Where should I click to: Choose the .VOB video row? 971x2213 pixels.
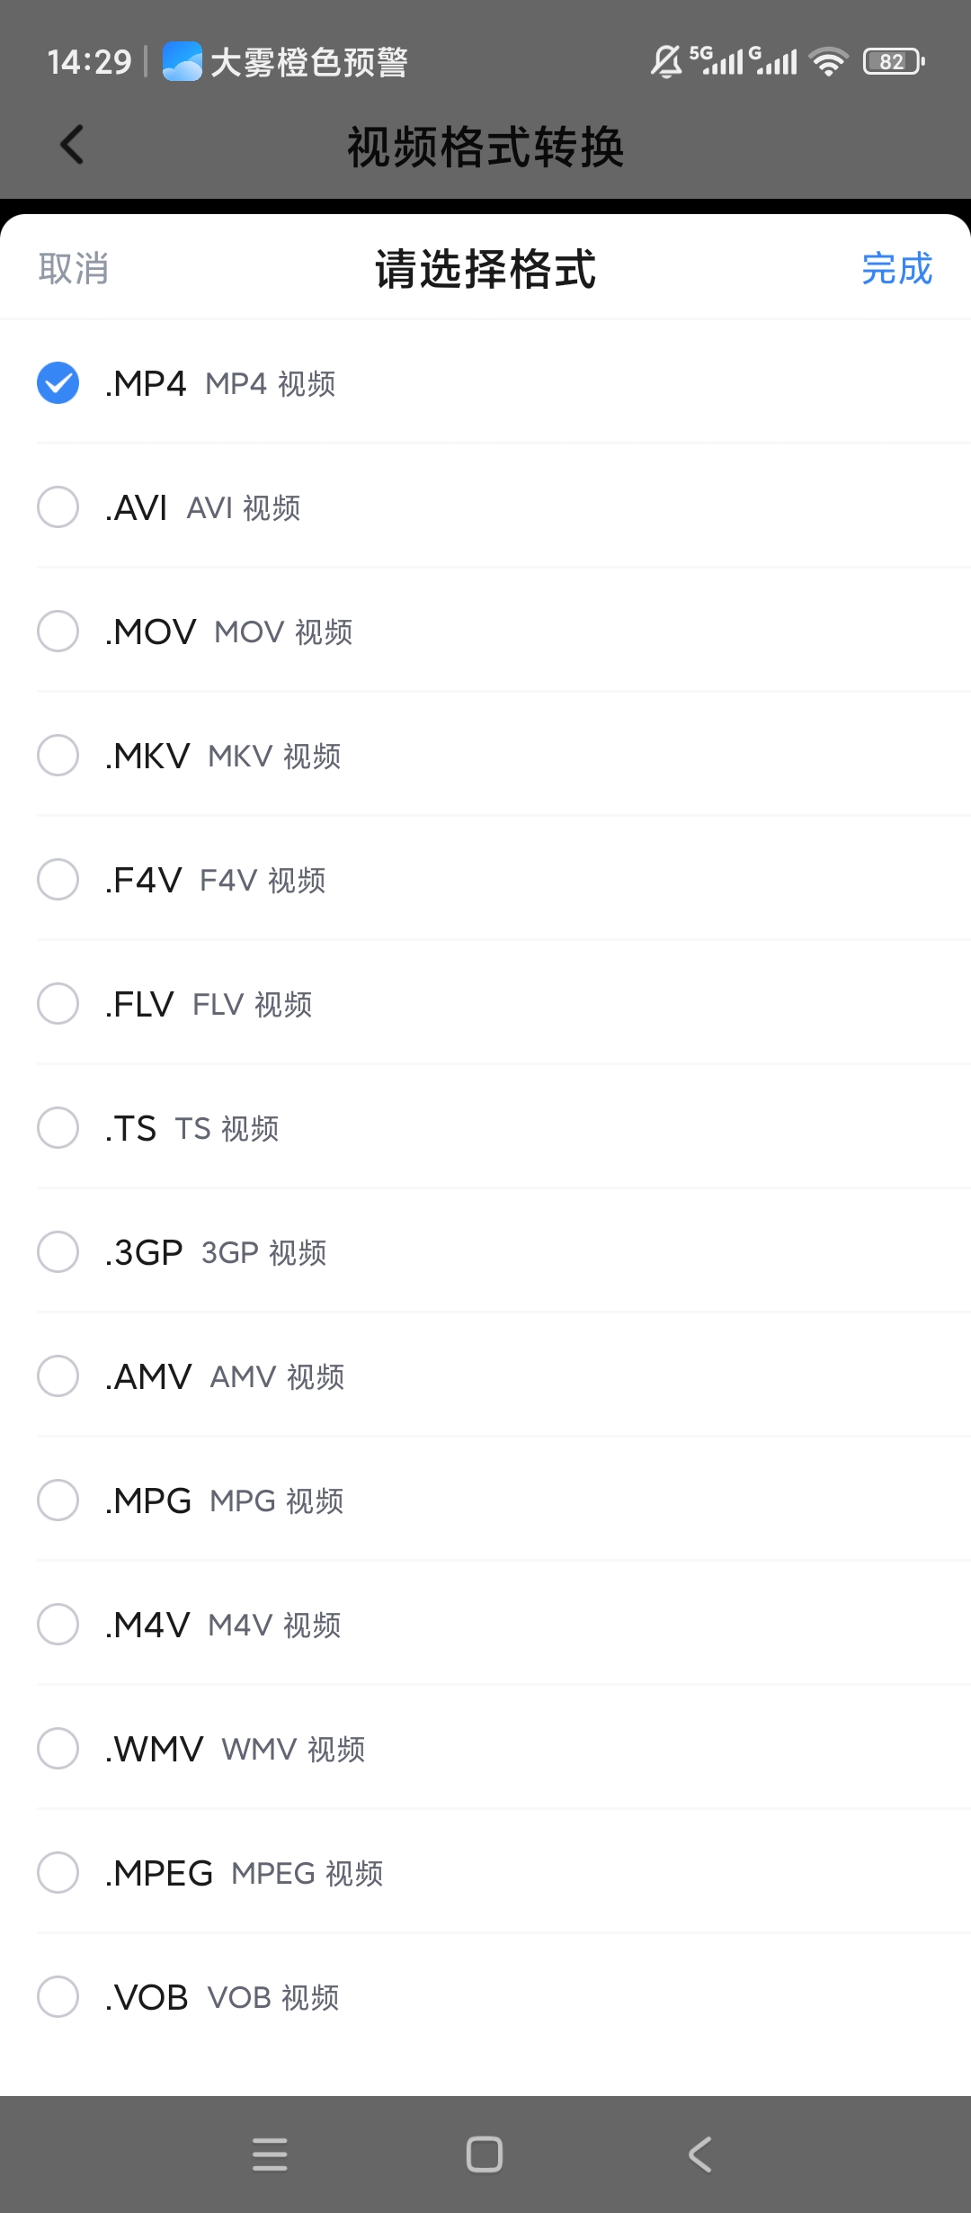click(x=485, y=1997)
